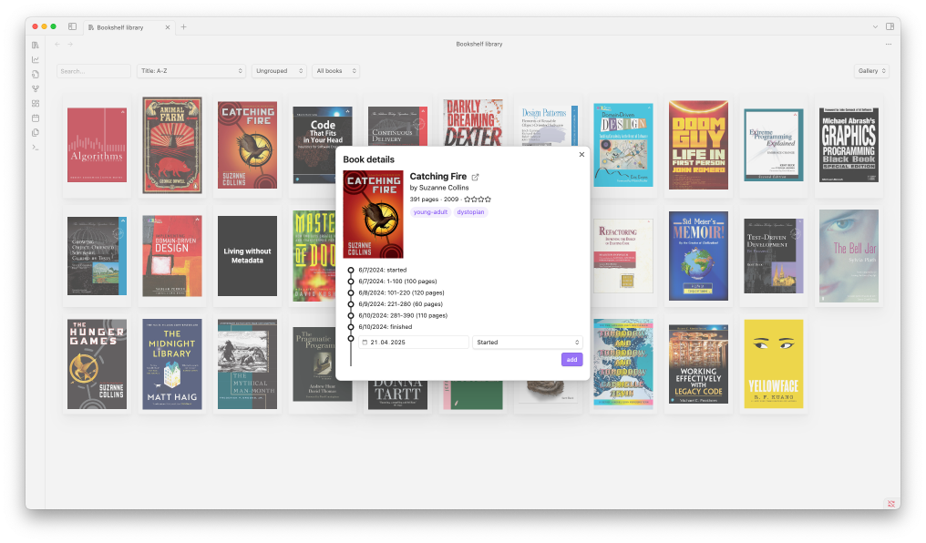Open the Living without Metadata book card
Viewport: 926px width, 543px height.
[x=247, y=256]
